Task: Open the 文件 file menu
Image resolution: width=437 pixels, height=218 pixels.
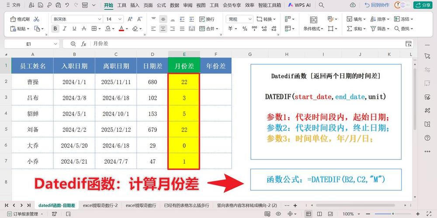Action: (x=14, y=5)
